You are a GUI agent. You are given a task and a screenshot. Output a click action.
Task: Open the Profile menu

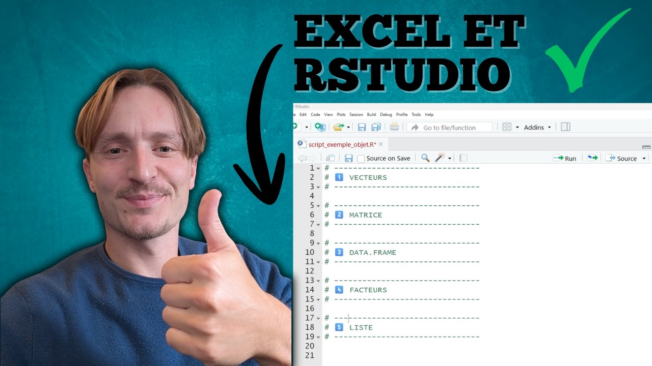pyautogui.click(x=402, y=115)
